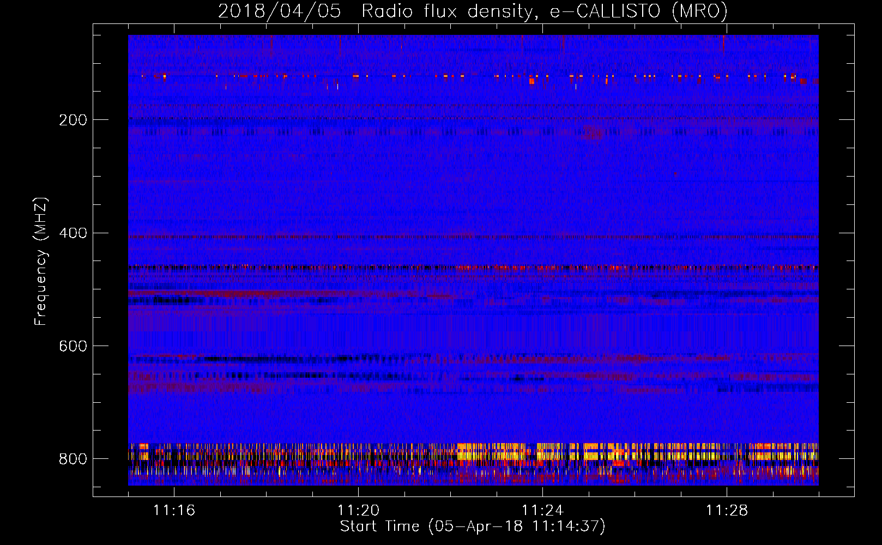
Task: Click the red interference line near 460 MHz
Action: coord(473,268)
